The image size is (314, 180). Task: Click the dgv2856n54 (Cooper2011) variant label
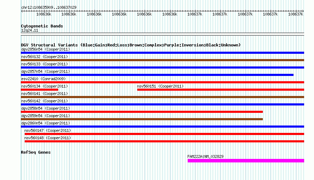point(46,49)
